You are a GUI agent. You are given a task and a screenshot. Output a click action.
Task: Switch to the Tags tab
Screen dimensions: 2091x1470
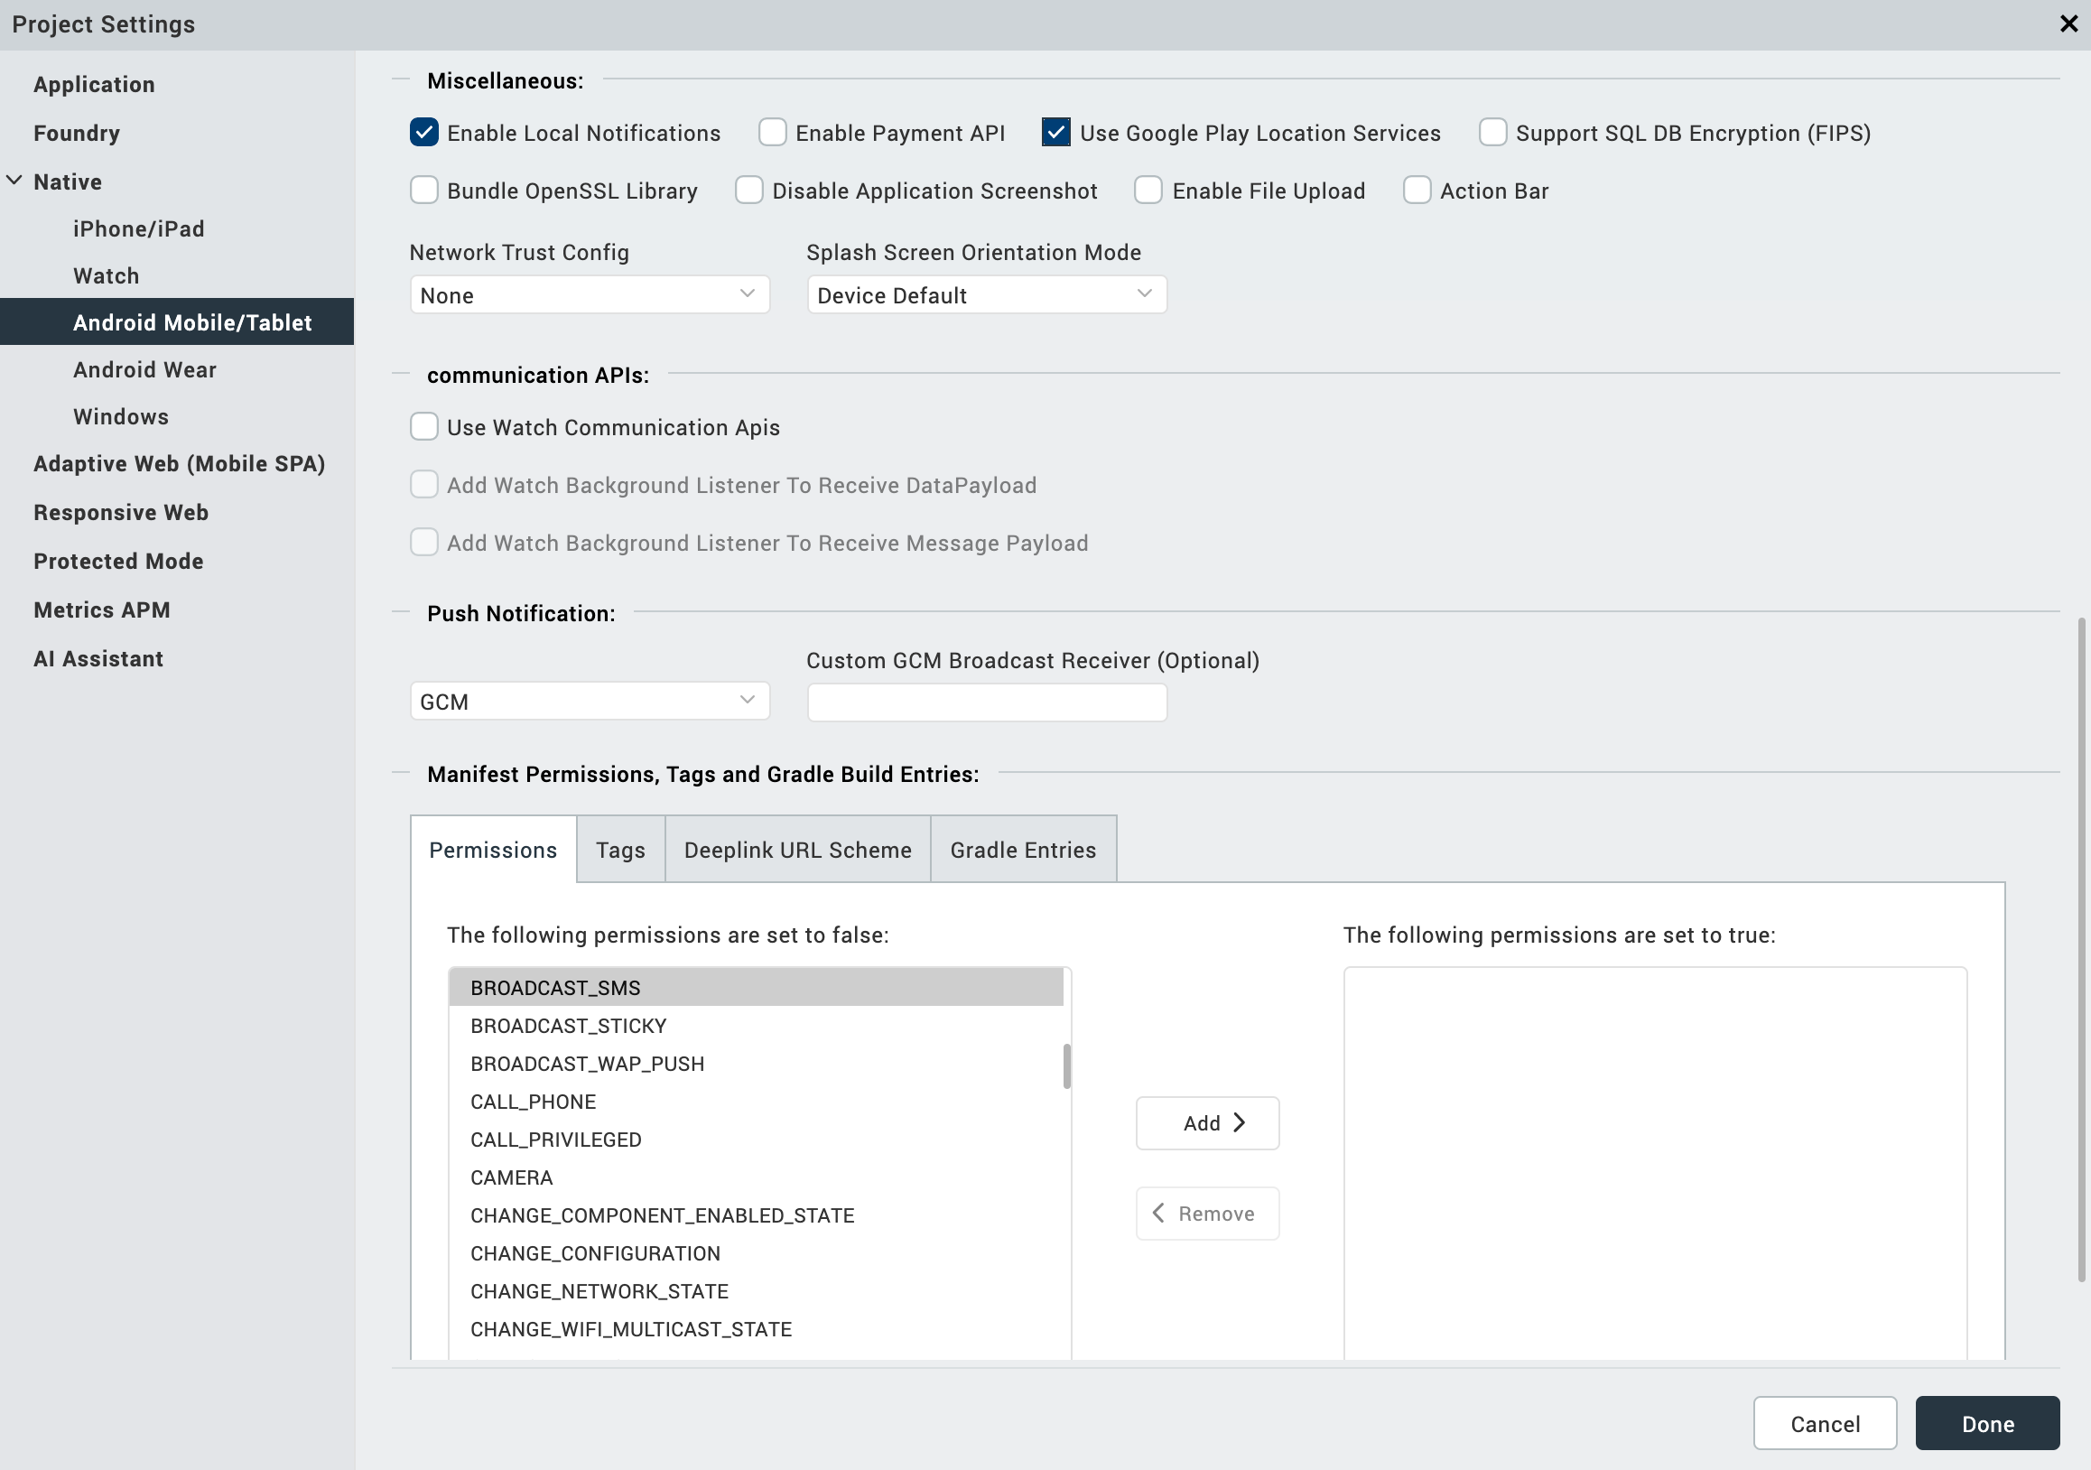tap(620, 850)
